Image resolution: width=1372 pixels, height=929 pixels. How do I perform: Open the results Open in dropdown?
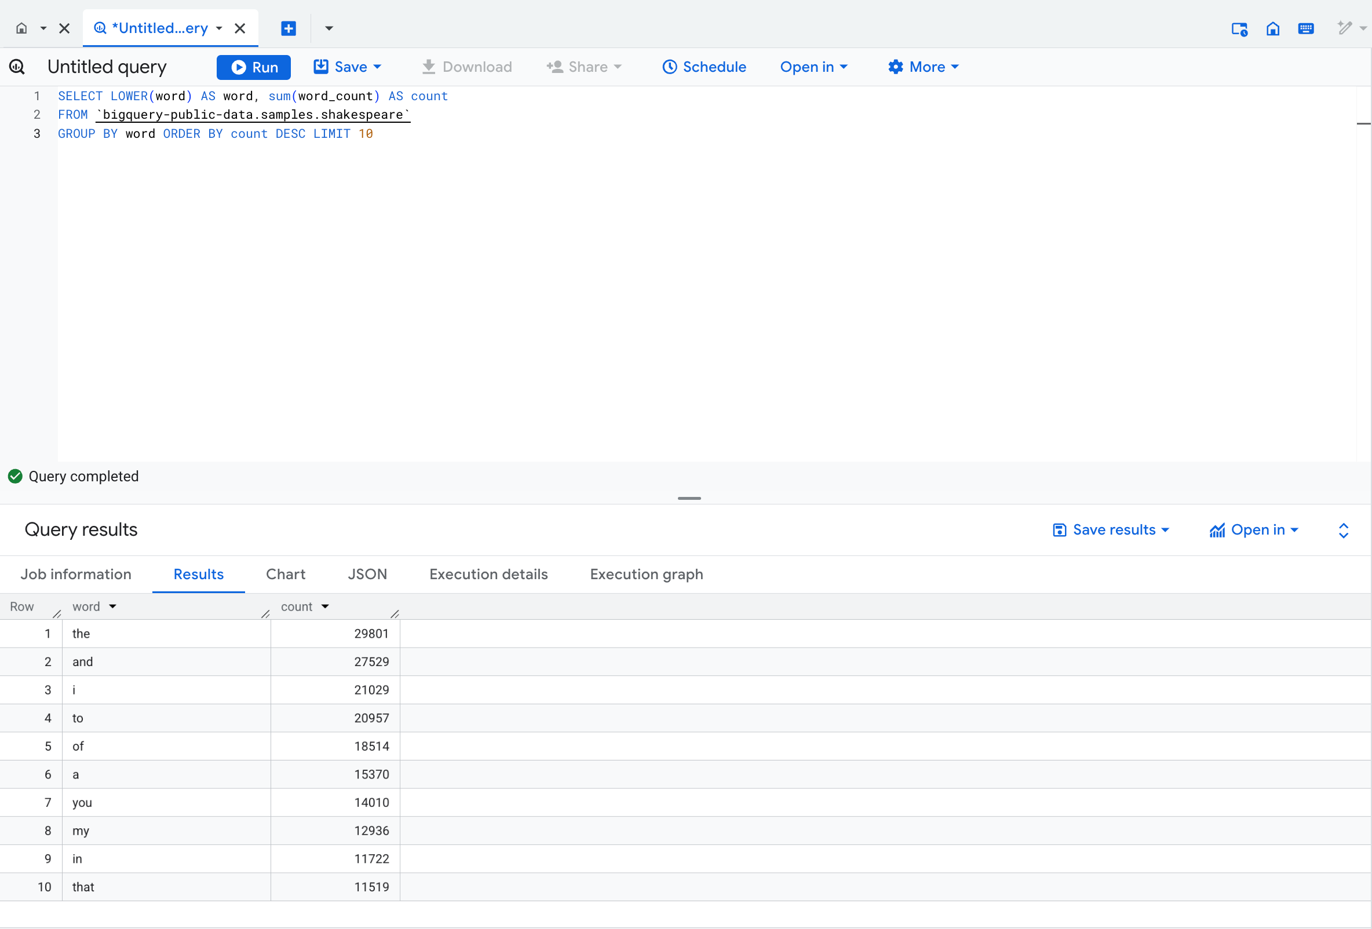(1254, 530)
